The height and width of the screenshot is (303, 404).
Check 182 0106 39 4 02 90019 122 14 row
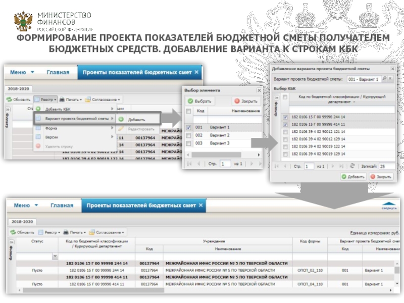(x=285, y=147)
